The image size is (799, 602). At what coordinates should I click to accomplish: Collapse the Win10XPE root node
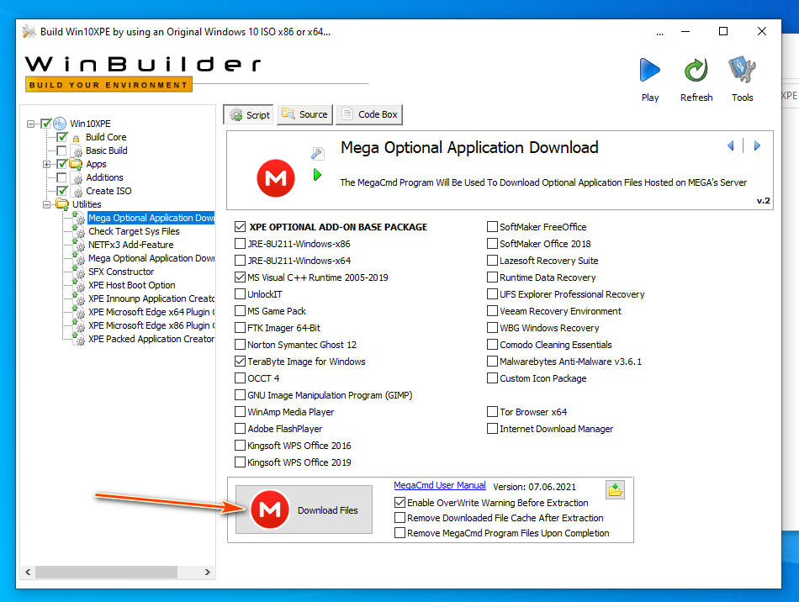coord(30,124)
